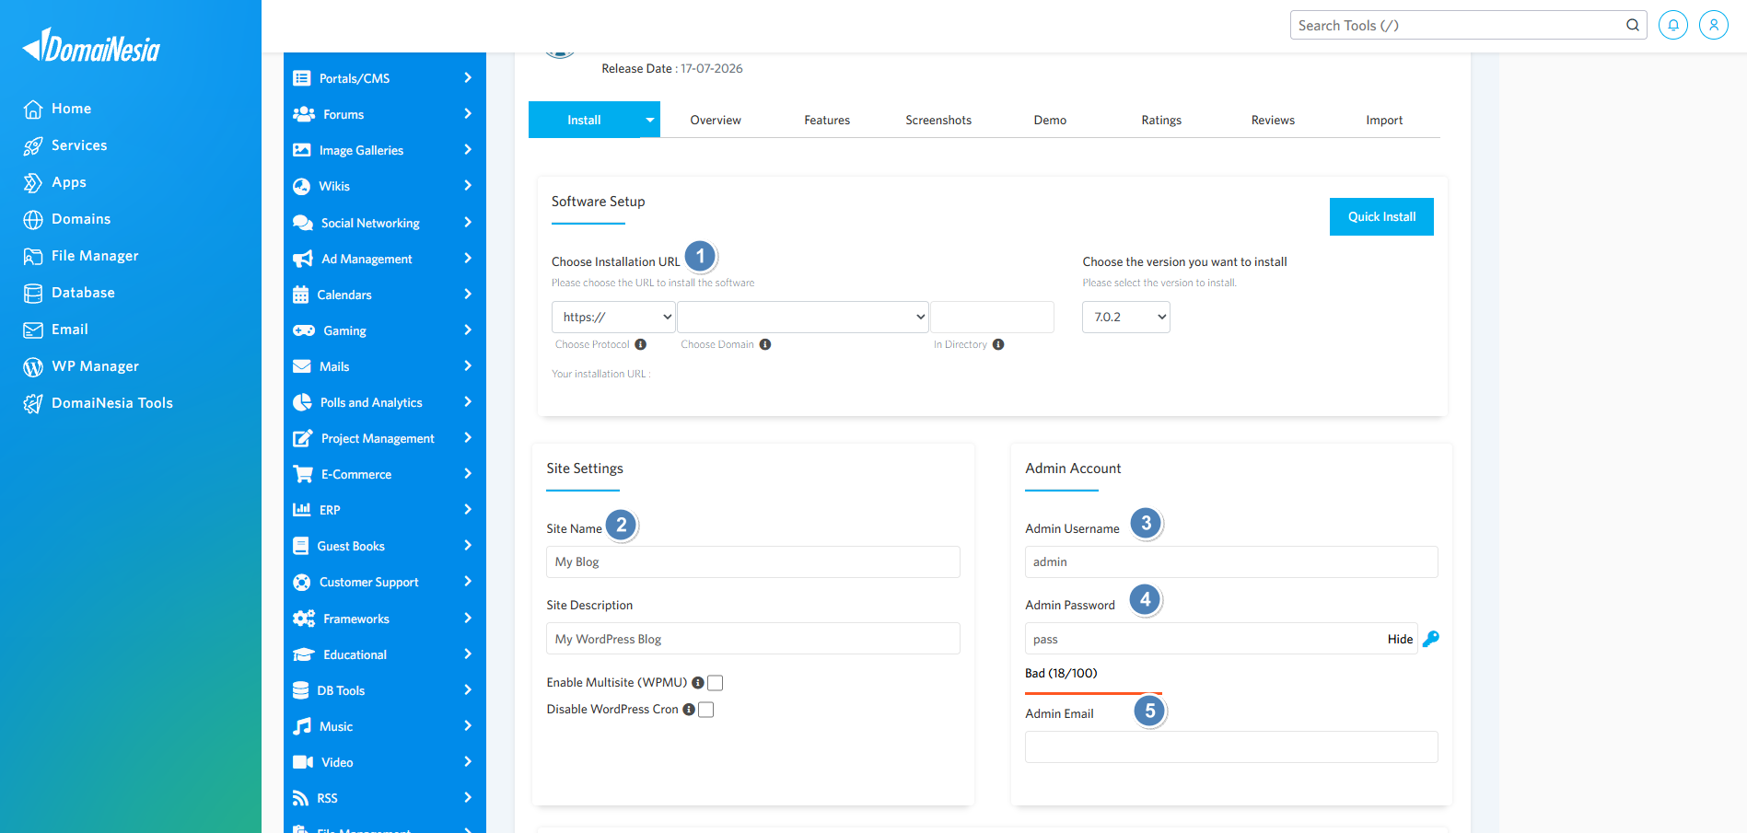
Task: Click info icon beside Choose Domain
Action: tap(765, 344)
